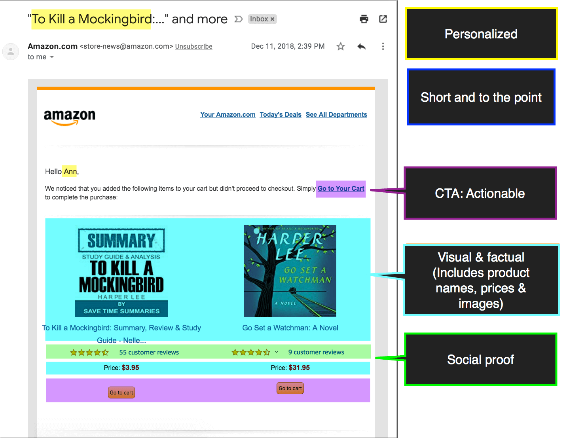Image resolution: width=567 pixels, height=438 pixels.
Task: Click the star rating above the $31.95 price
Action: click(251, 352)
